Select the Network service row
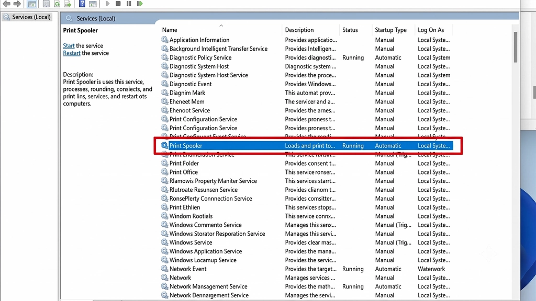Screen dimensions: 536x301 [307, 277]
